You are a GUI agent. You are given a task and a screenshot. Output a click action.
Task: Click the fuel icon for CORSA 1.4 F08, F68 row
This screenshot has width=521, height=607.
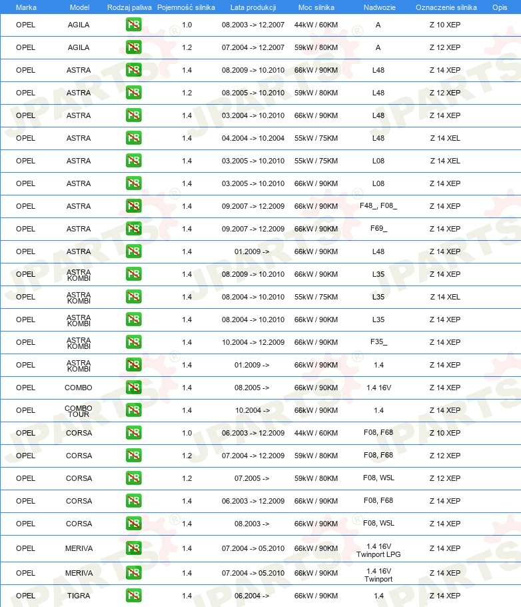[133, 500]
